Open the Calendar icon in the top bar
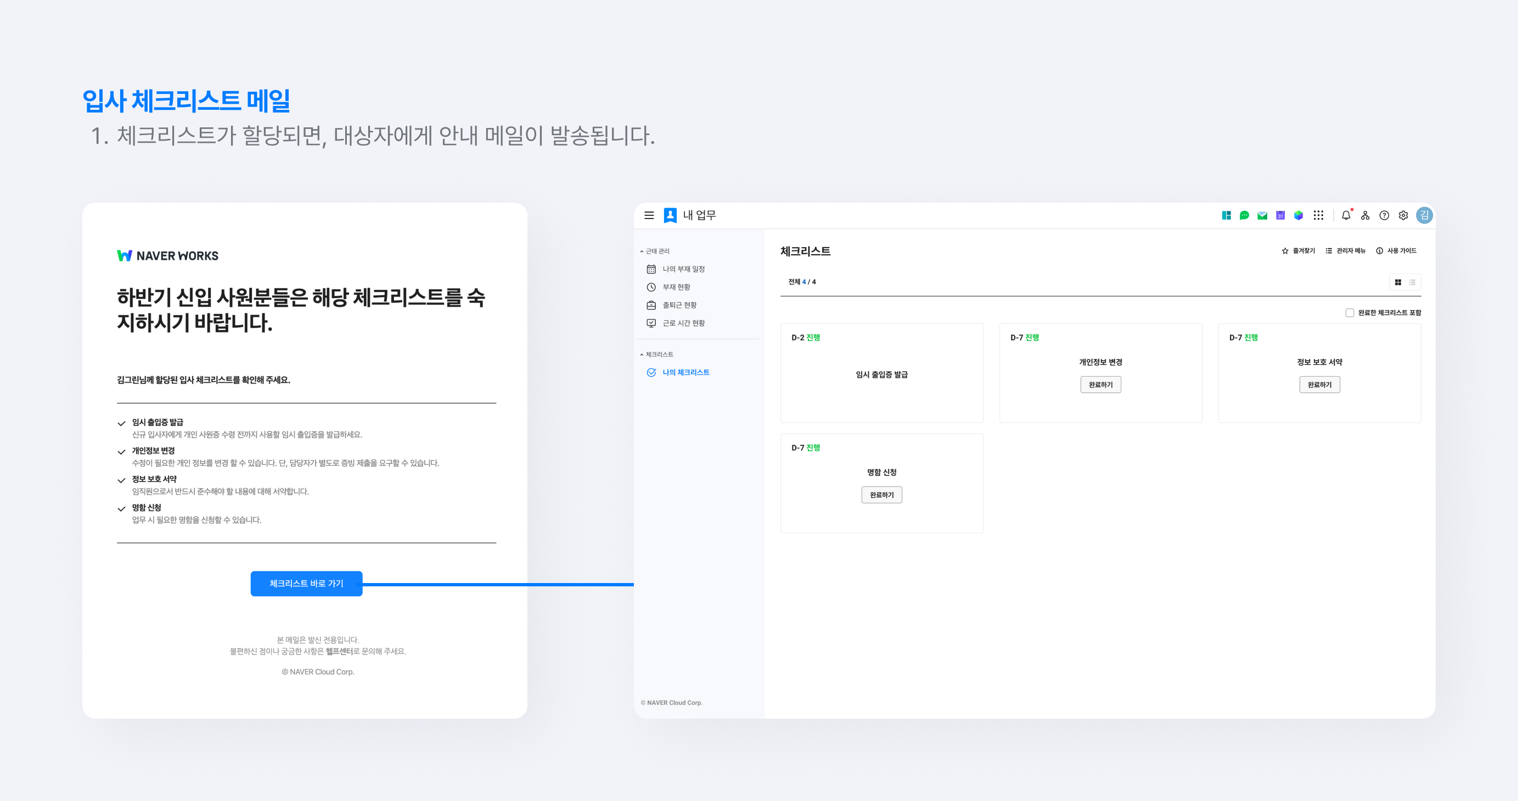 coord(1280,216)
